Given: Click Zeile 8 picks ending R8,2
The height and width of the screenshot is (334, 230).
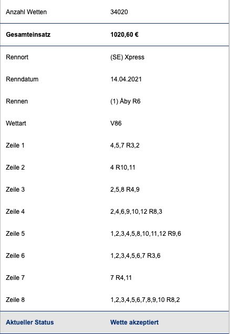Looking at the screenshot, I should [x=145, y=300].
